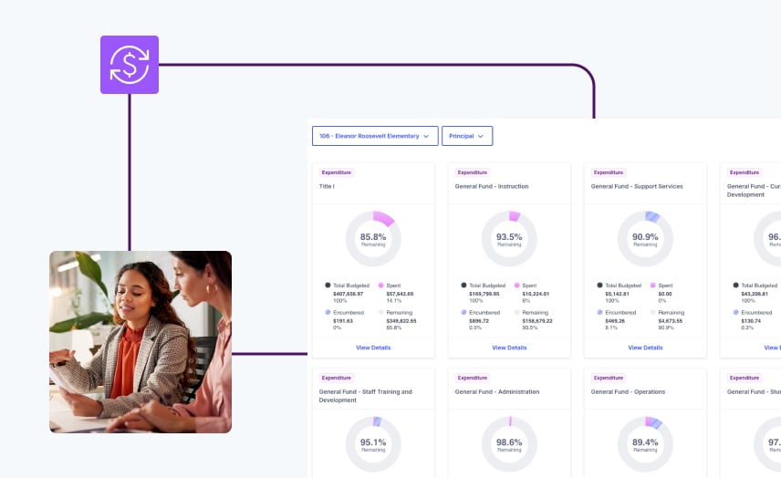Click the Expenditure tag on Staff Training and Development
The image size is (781, 478).
pyautogui.click(x=336, y=378)
